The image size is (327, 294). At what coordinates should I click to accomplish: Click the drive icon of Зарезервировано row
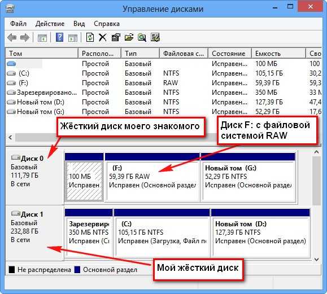[11, 93]
